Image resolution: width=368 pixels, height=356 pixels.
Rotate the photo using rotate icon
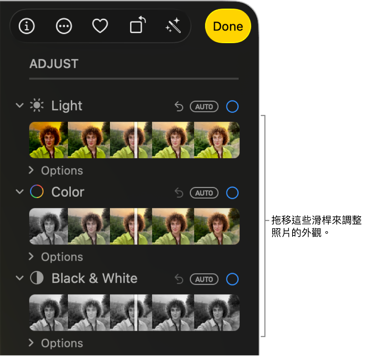(x=138, y=25)
